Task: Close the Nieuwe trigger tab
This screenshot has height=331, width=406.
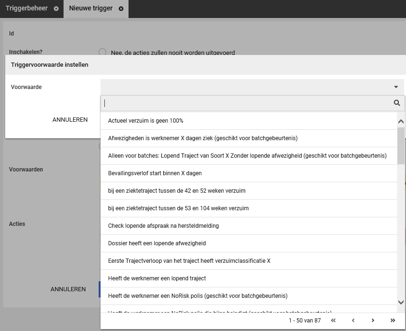Action: click(x=121, y=9)
